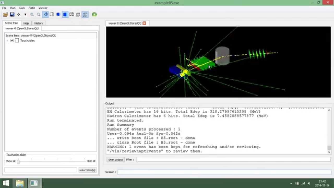Open the Viewer menu
This screenshot has width=334, height=188.
(43, 8)
